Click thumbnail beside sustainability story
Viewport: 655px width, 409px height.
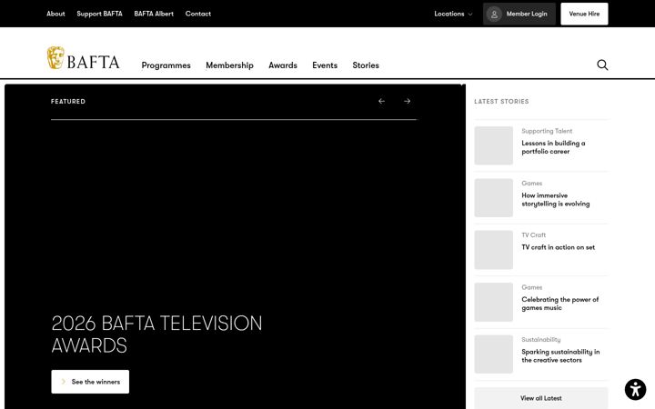pyautogui.click(x=493, y=354)
